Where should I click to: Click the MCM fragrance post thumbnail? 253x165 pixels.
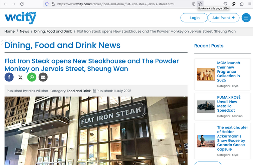[206, 74]
